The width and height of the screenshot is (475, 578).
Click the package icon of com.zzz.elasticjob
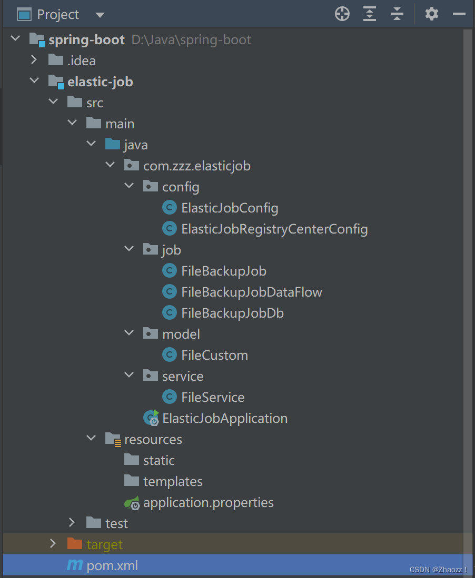pyautogui.click(x=131, y=165)
